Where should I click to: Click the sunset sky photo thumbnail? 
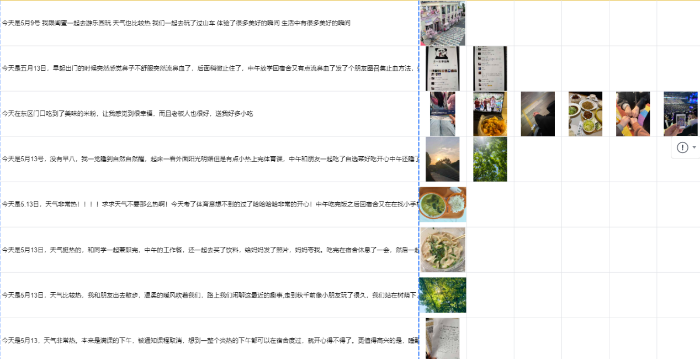[x=442, y=159]
